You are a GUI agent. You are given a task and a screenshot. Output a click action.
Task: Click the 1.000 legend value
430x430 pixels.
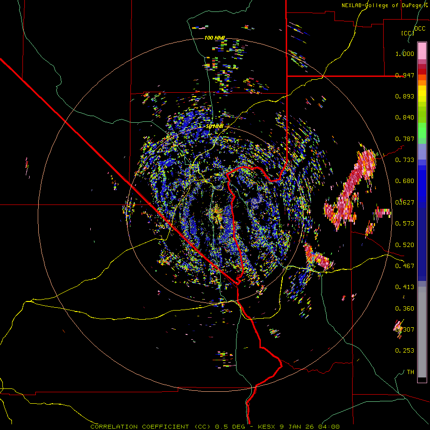click(405, 54)
